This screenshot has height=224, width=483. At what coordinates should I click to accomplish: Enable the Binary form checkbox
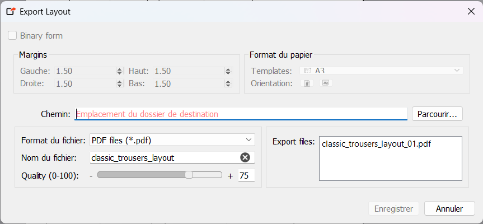[x=12, y=36]
